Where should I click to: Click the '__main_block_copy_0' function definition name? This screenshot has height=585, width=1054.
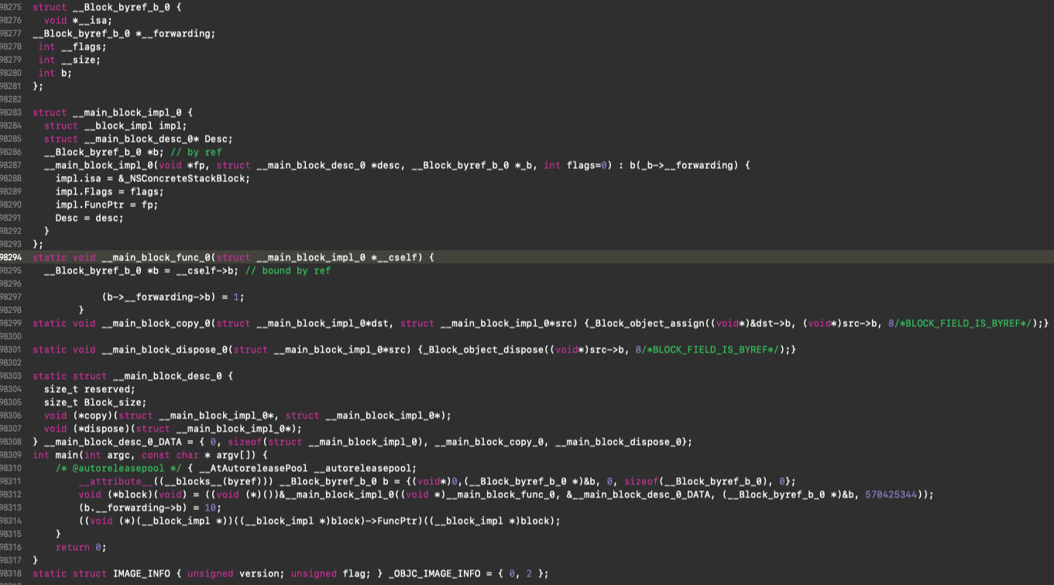[x=155, y=323]
